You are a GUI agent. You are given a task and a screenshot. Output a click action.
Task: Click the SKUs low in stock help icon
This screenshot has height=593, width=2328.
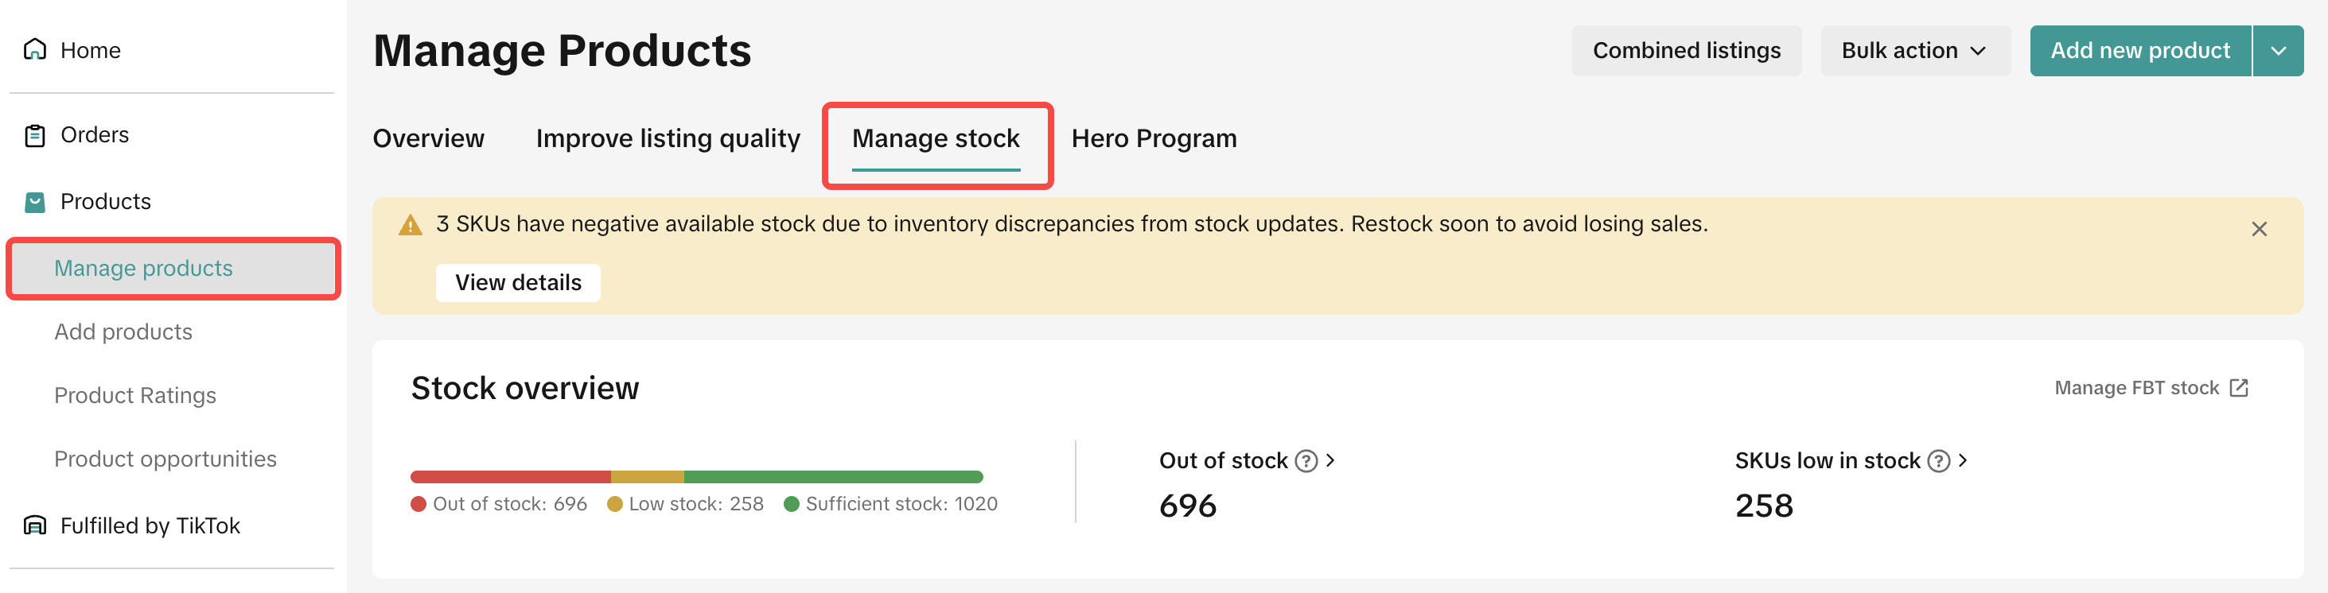[1938, 461]
